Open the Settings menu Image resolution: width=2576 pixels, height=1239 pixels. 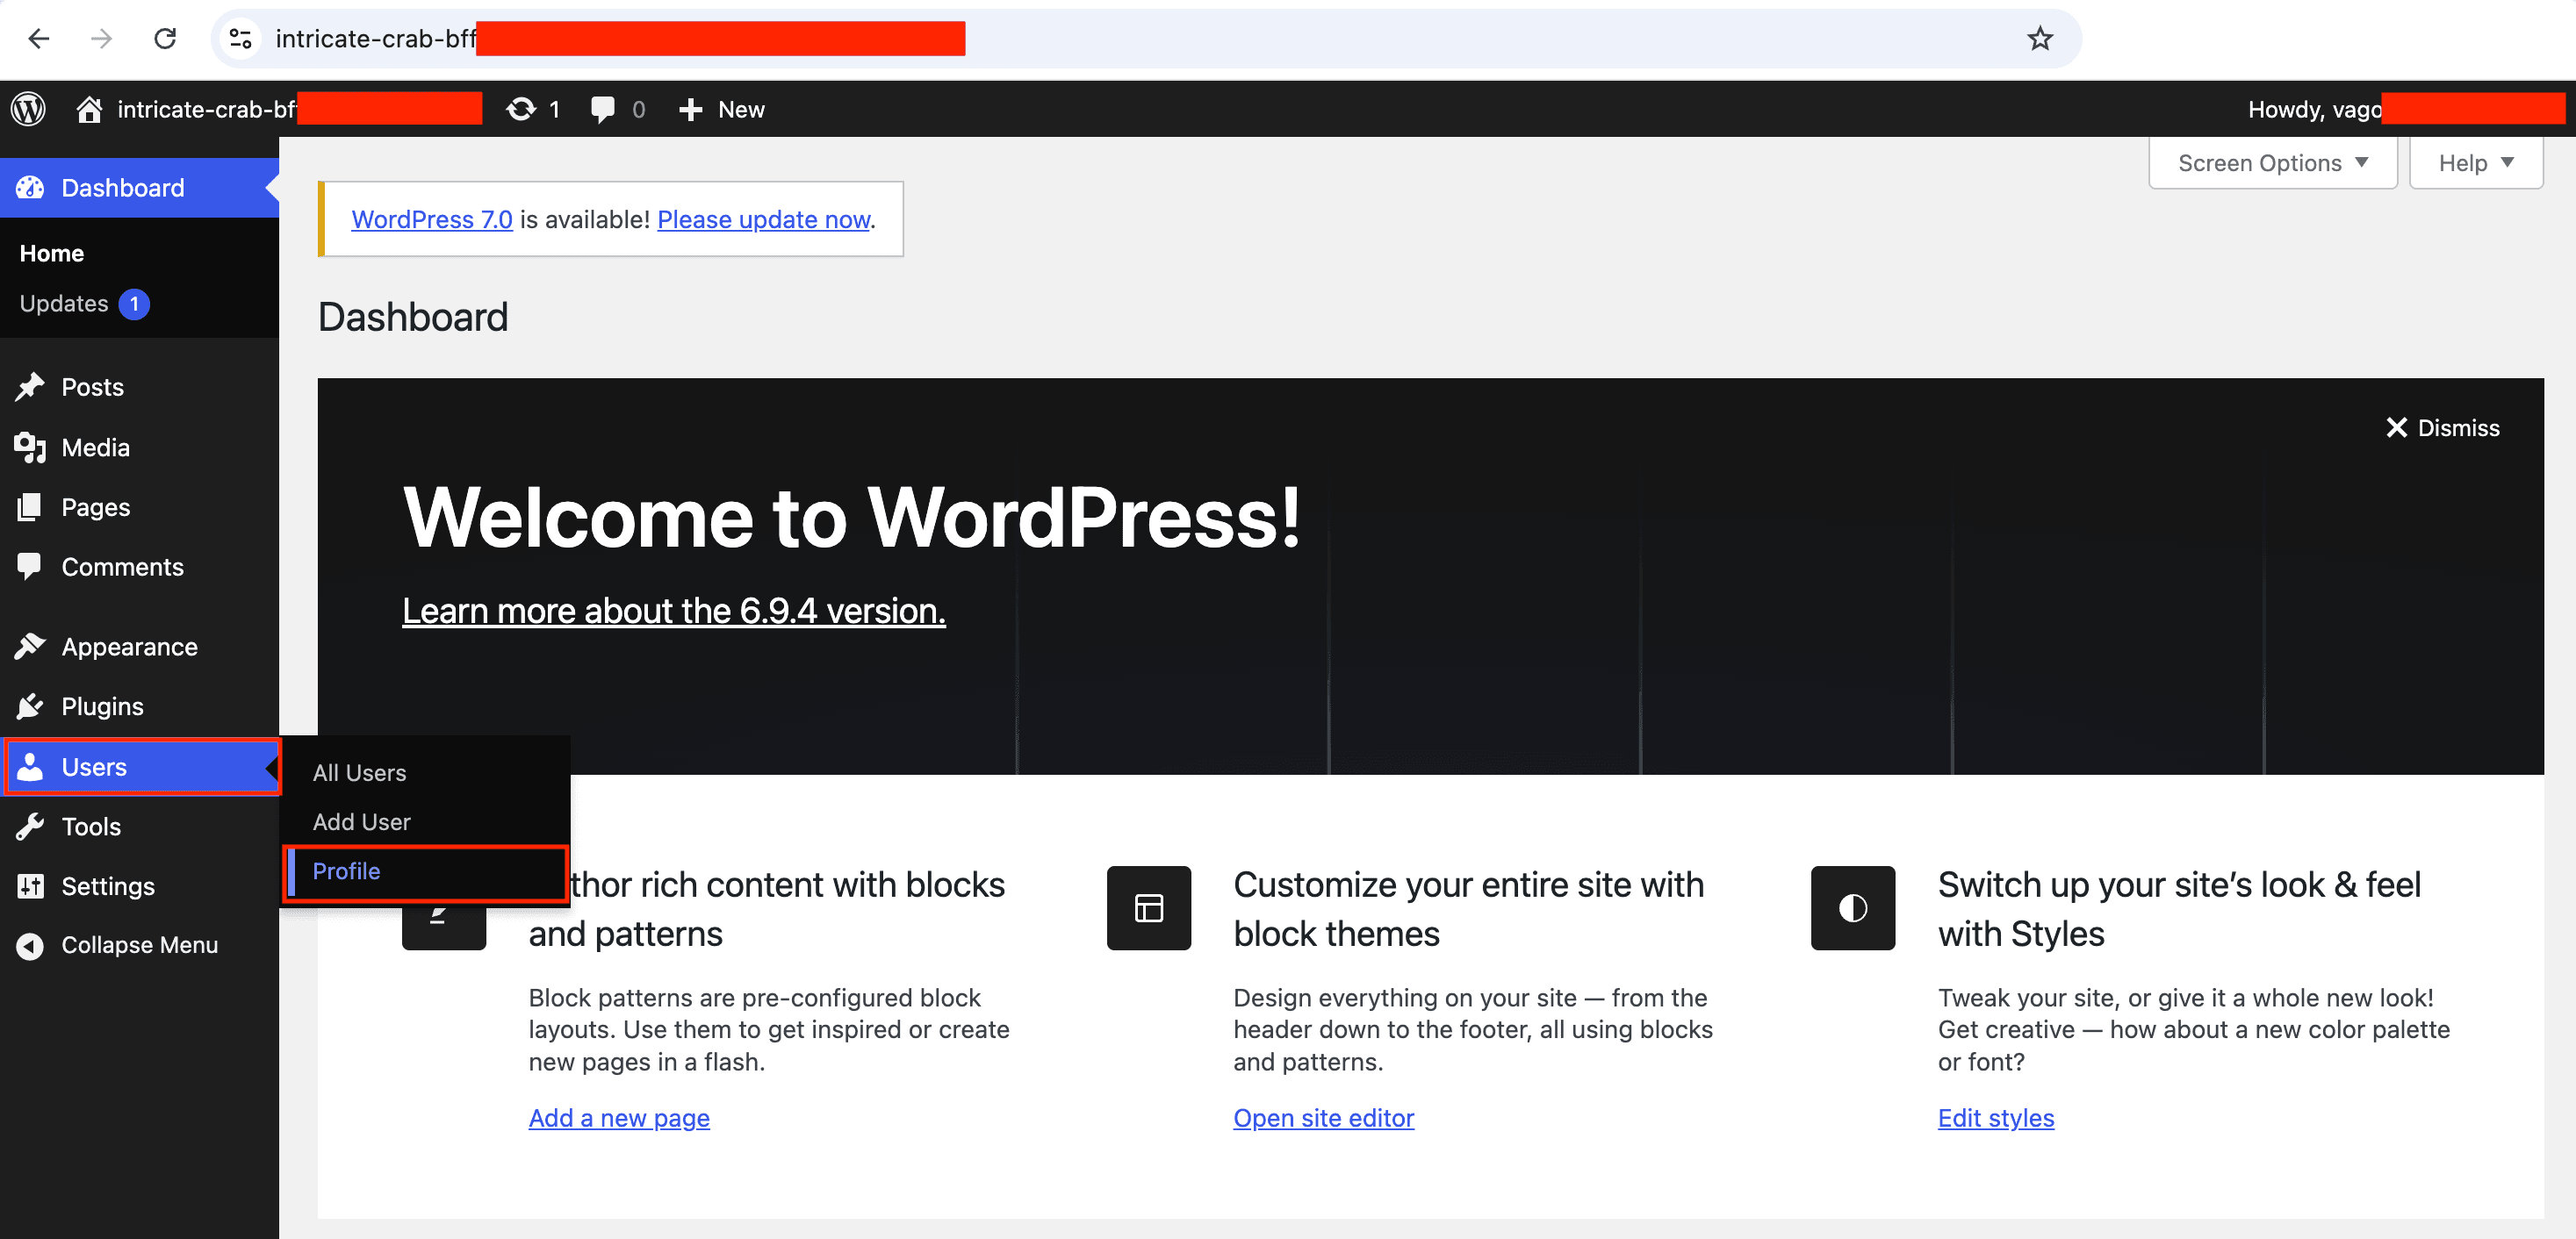pos(140,886)
